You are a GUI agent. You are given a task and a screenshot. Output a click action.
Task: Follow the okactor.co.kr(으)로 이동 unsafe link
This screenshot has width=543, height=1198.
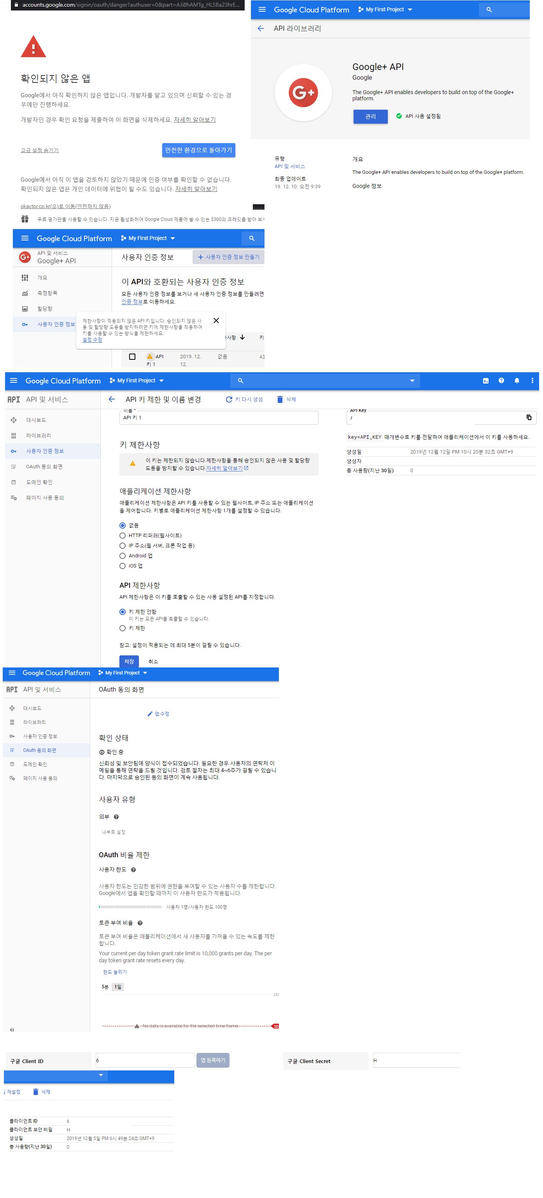pyautogui.click(x=66, y=206)
